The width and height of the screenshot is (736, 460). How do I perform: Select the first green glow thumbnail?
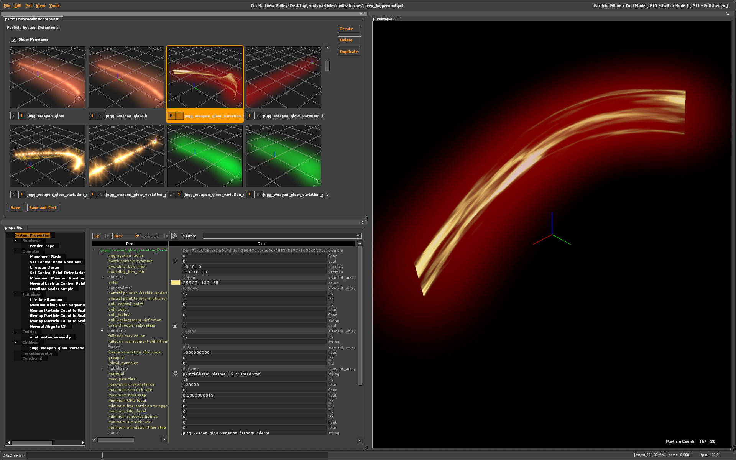pyautogui.click(x=205, y=156)
